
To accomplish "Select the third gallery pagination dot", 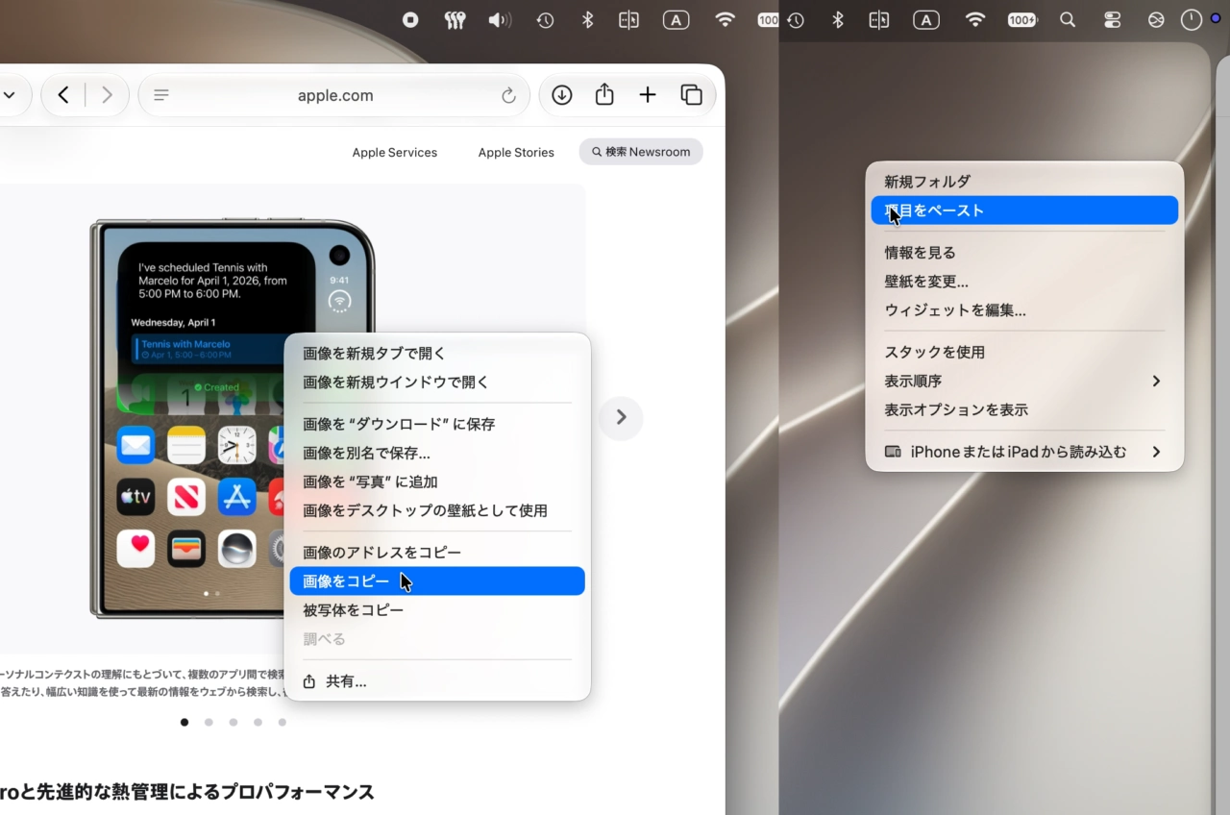I will tap(234, 722).
